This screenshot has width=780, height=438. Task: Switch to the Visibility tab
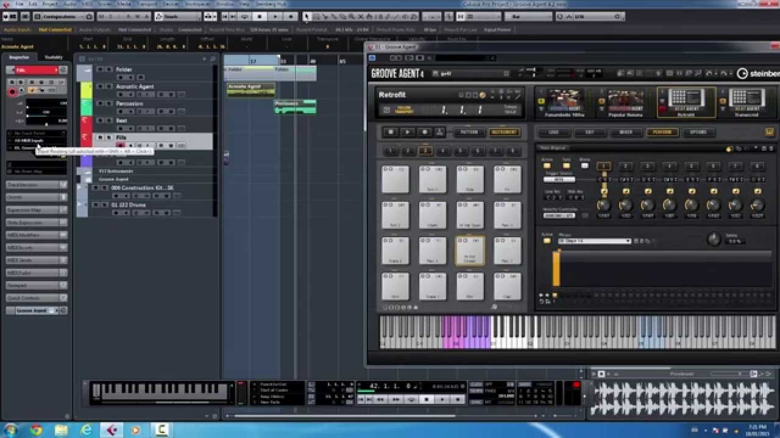54,57
